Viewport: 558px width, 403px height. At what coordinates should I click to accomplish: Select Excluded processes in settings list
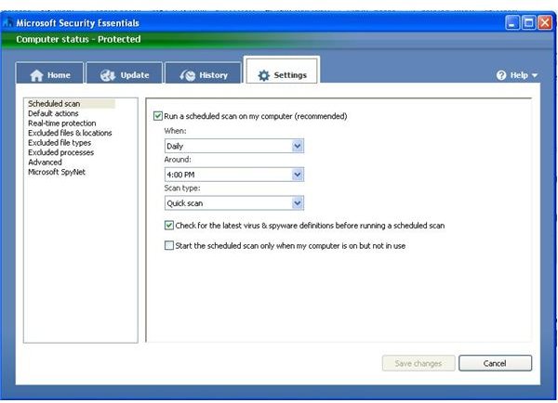pos(60,152)
